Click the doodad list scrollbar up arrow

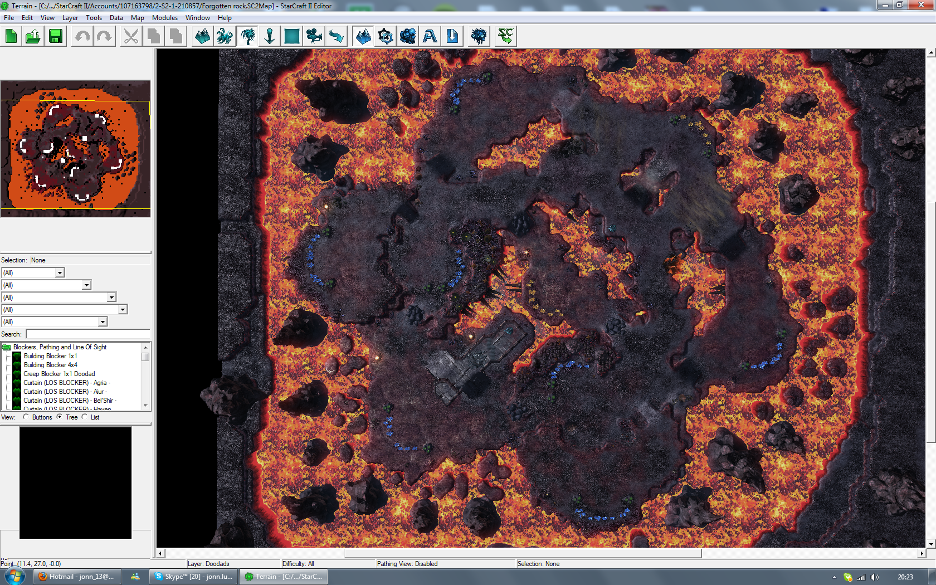[145, 347]
